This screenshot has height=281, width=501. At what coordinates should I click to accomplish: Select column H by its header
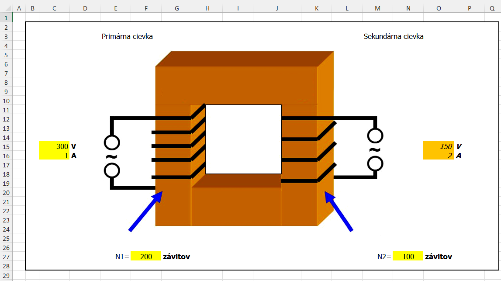207,8
